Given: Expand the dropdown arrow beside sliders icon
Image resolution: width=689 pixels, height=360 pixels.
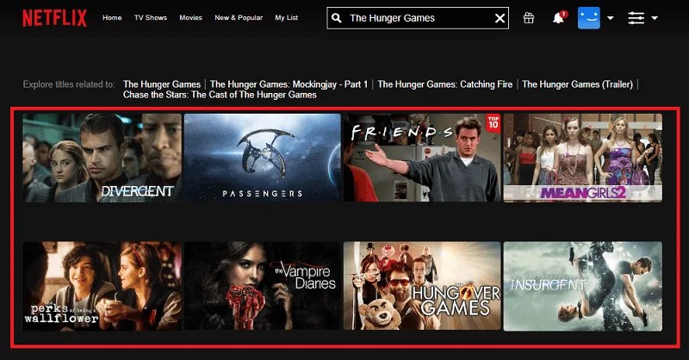Looking at the screenshot, I should (655, 18).
